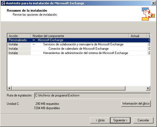157x127 pixels.
Task: Select Servicios de colaboración y mensajería row
Action: click(x=79, y=44)
